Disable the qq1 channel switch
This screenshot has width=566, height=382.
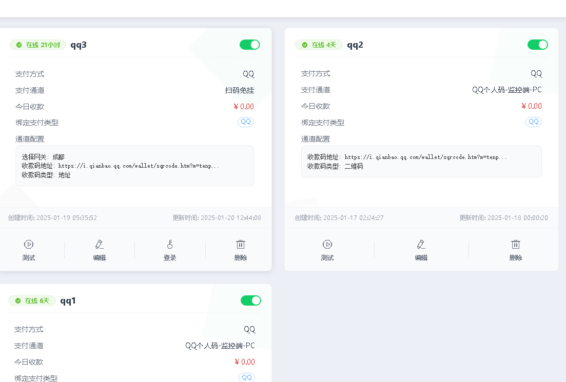(x=251, y=300)
